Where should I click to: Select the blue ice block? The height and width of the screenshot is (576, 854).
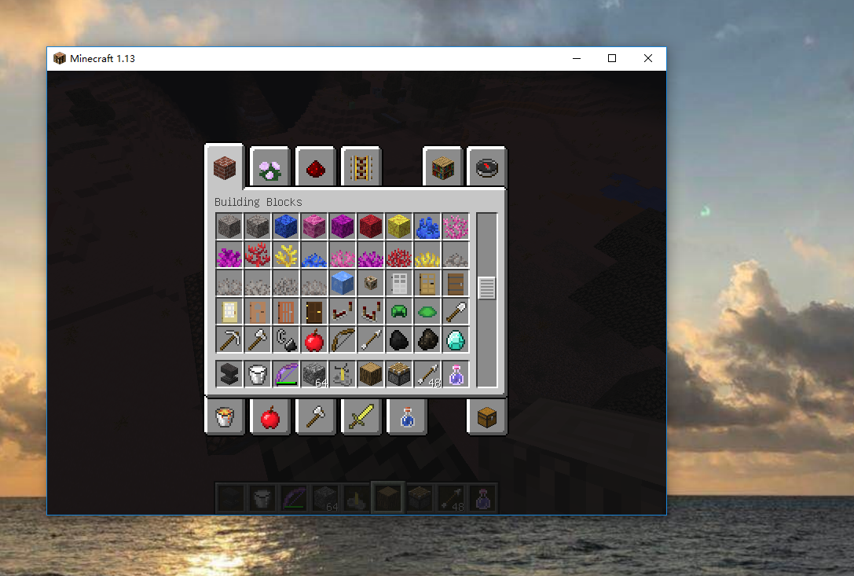click(x=343, y=283)
